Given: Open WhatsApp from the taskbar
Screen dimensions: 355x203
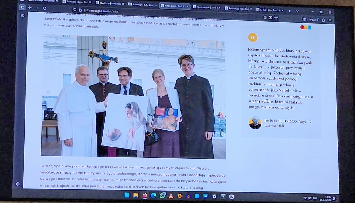Looking at the screenshot, I should (162, 195).
